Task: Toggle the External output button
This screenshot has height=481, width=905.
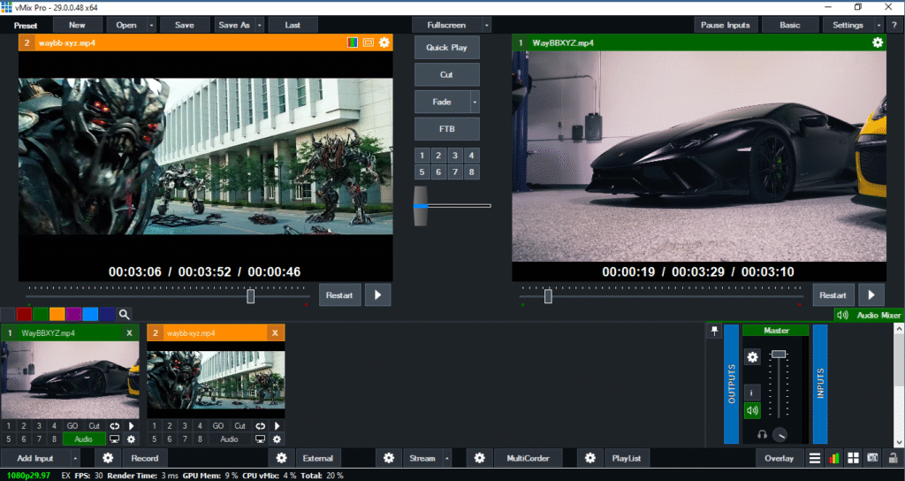Action: coord(318,458)
